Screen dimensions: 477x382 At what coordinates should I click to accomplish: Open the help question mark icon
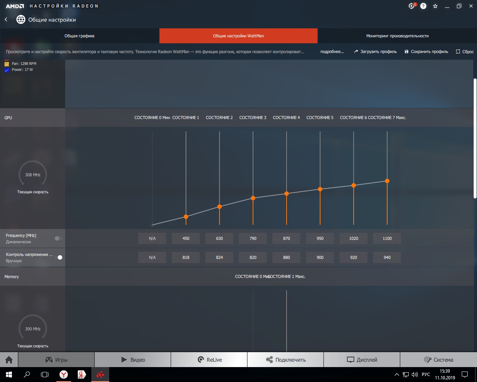point(423,6)
